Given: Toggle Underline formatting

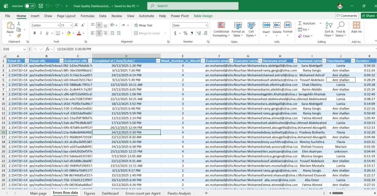Looking at the screenshot, I should pos(47,33).
